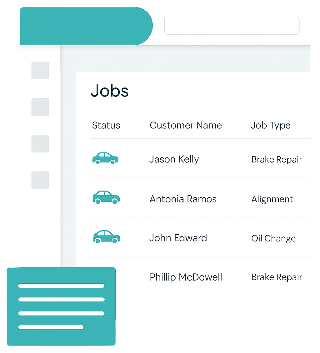320x353 pixels.
Task: Select the second sidebar square icon
Action: click(40, 107)
